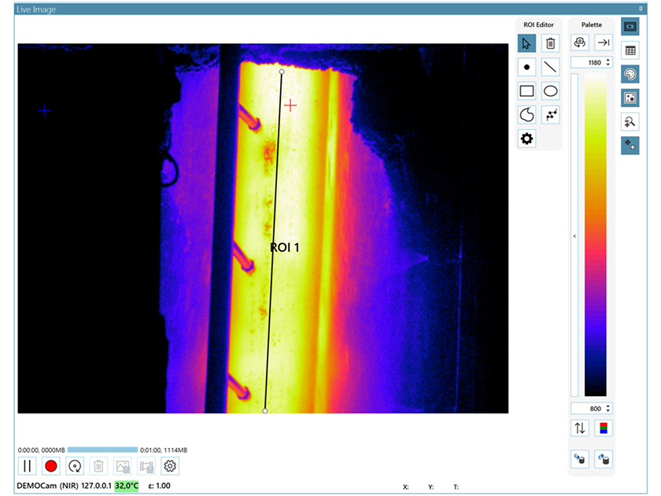Click DEMOCam (NIR) 127.0.0.1 status text
This screenshot has width=661, height=496.
(x=65, y=486)
